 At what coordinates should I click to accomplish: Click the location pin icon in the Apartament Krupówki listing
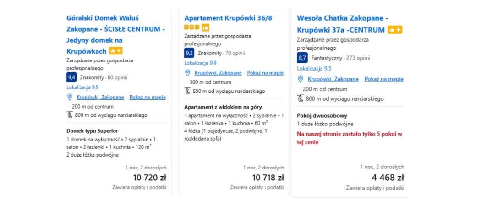[x=188, y=73]
